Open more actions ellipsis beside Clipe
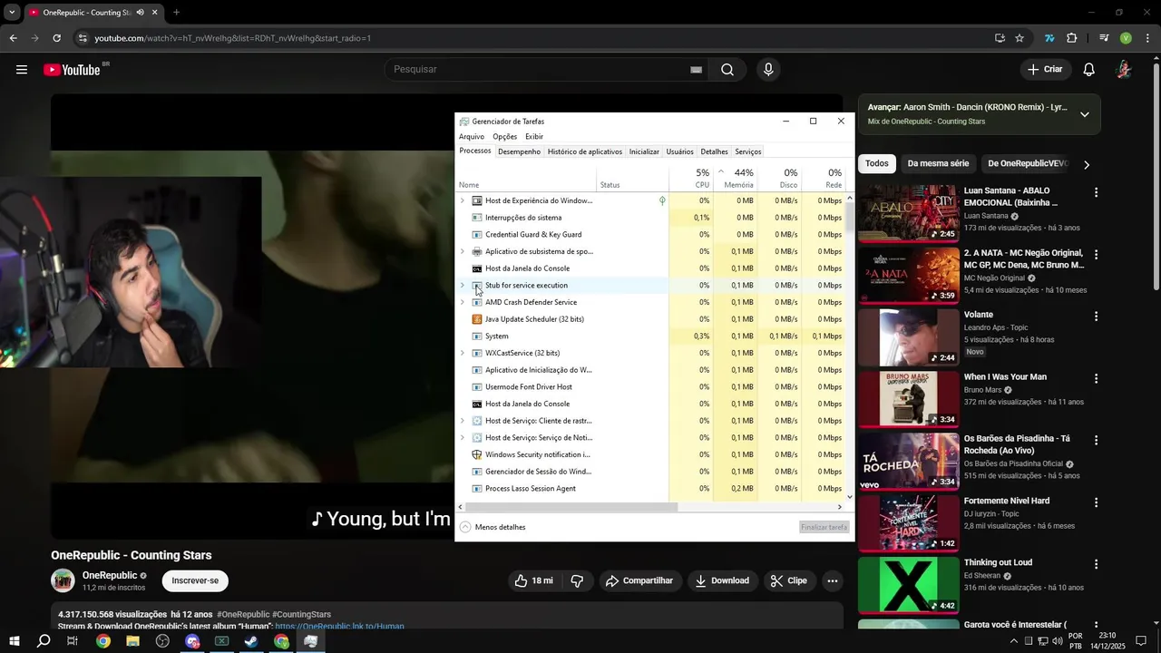The height and width of the screenshot is (653, 1161). 831,580
